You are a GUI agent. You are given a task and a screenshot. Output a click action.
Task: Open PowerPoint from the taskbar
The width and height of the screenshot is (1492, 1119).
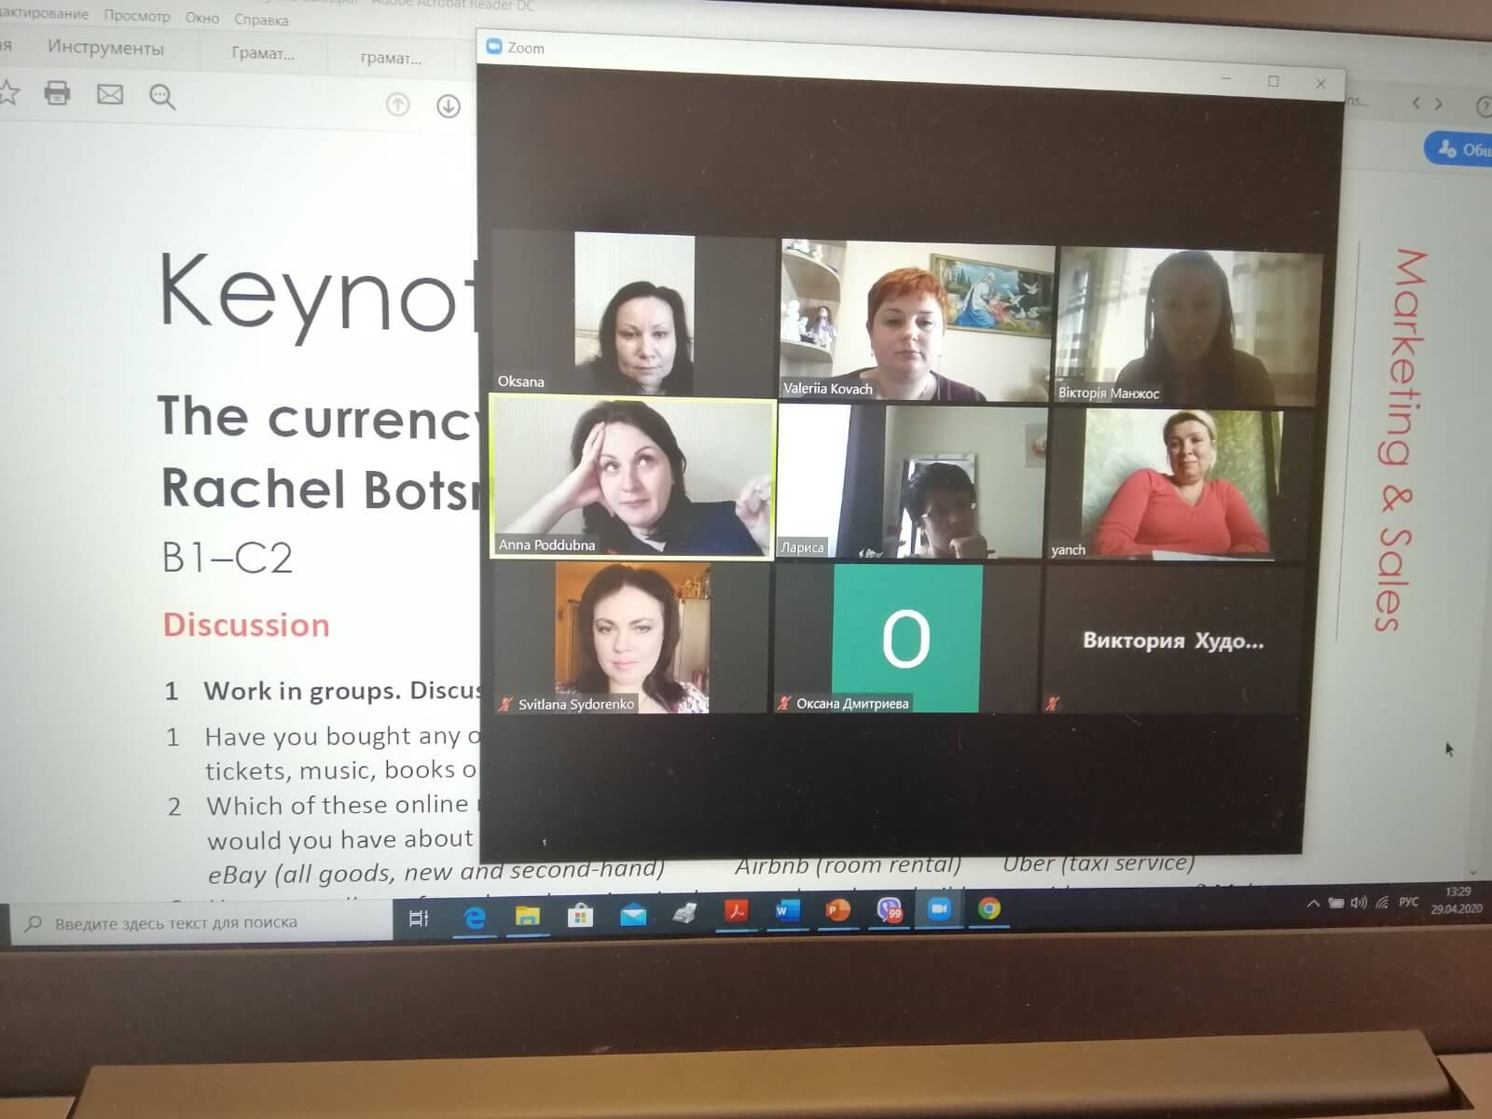pos(837,910)
